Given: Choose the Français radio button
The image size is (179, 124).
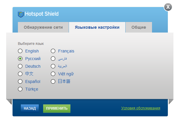Looking at the screenshot, I should tap(53, 51).
